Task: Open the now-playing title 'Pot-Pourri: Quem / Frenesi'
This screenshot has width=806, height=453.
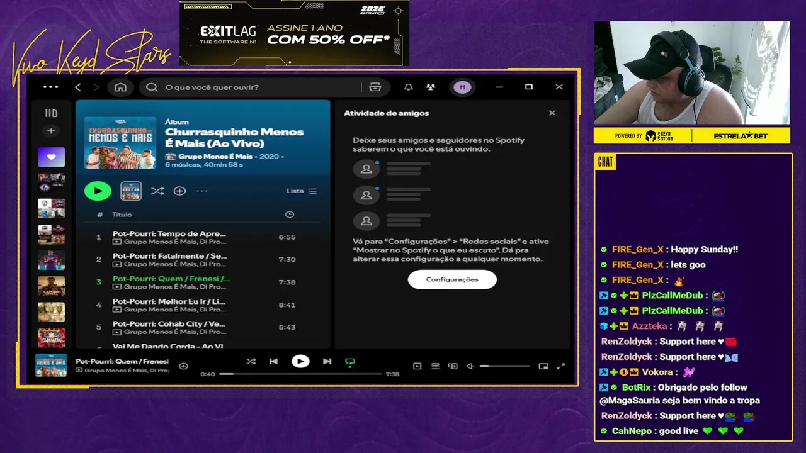Action: pyautogui.click(x=122, y=361)
